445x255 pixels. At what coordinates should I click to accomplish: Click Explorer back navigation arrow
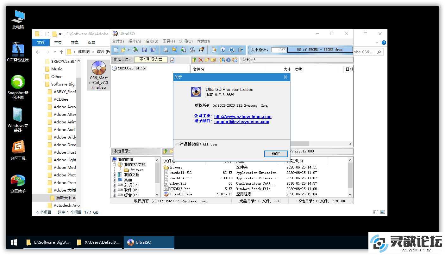38,52
